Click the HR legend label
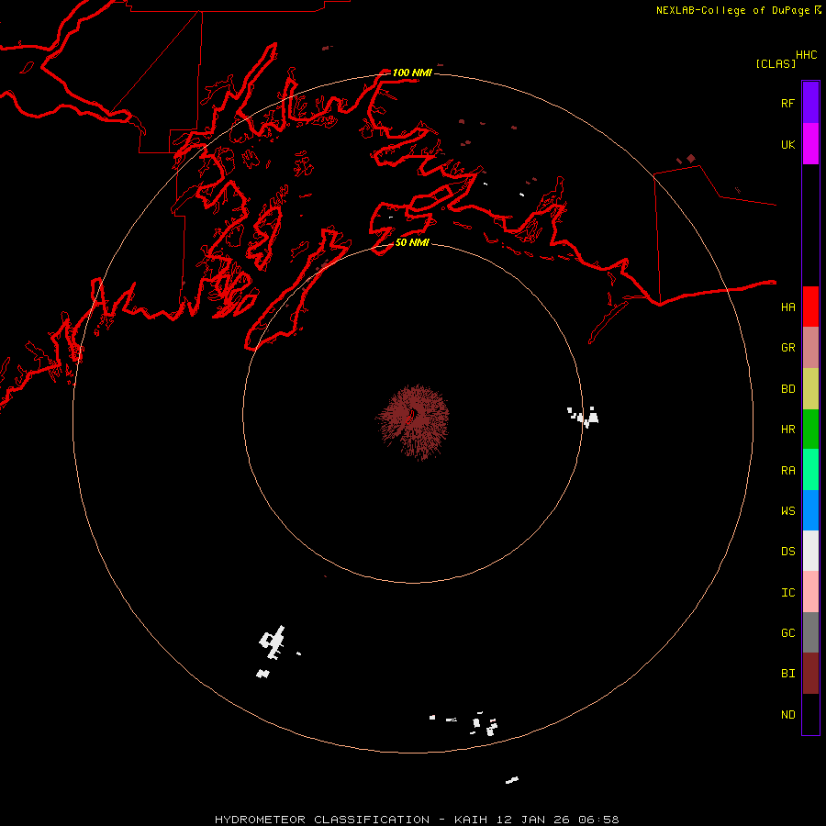The height and width of the screenshot is (826, 826). point(787,429)
